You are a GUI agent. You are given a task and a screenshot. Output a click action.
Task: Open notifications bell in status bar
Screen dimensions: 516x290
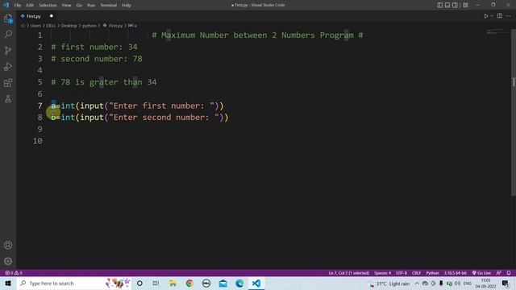(x=509, y=273)
